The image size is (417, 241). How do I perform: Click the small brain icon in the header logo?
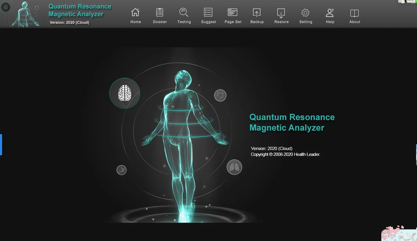tap(6, 7)
